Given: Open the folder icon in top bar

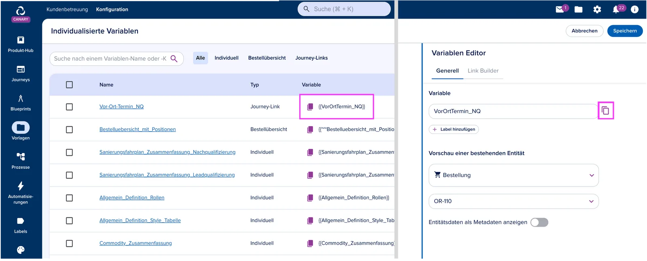Looking at the screenshot, I should click(579, 9).
